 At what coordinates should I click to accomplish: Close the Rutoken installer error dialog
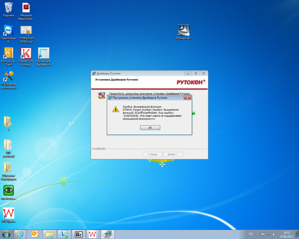pyautogui.click(x=187, y=98)
